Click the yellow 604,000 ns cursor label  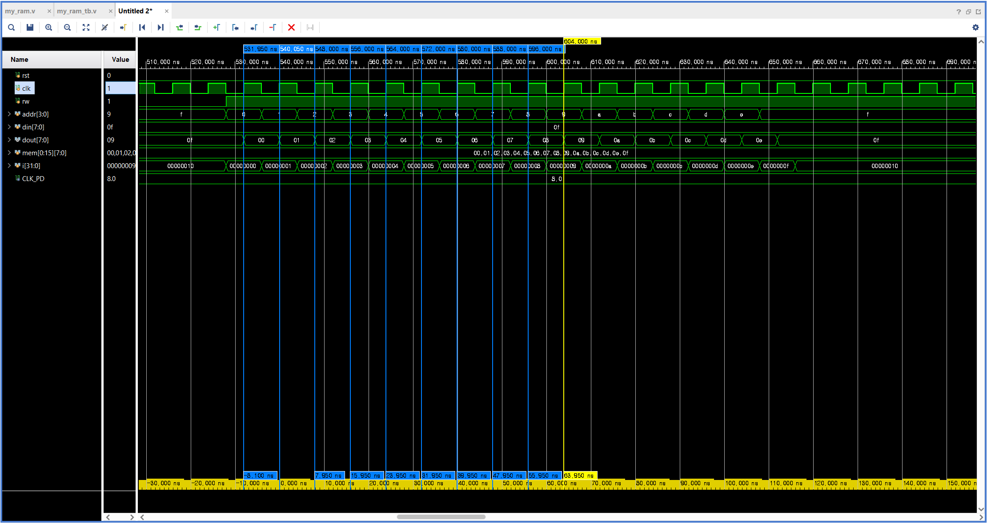point(582,41)
